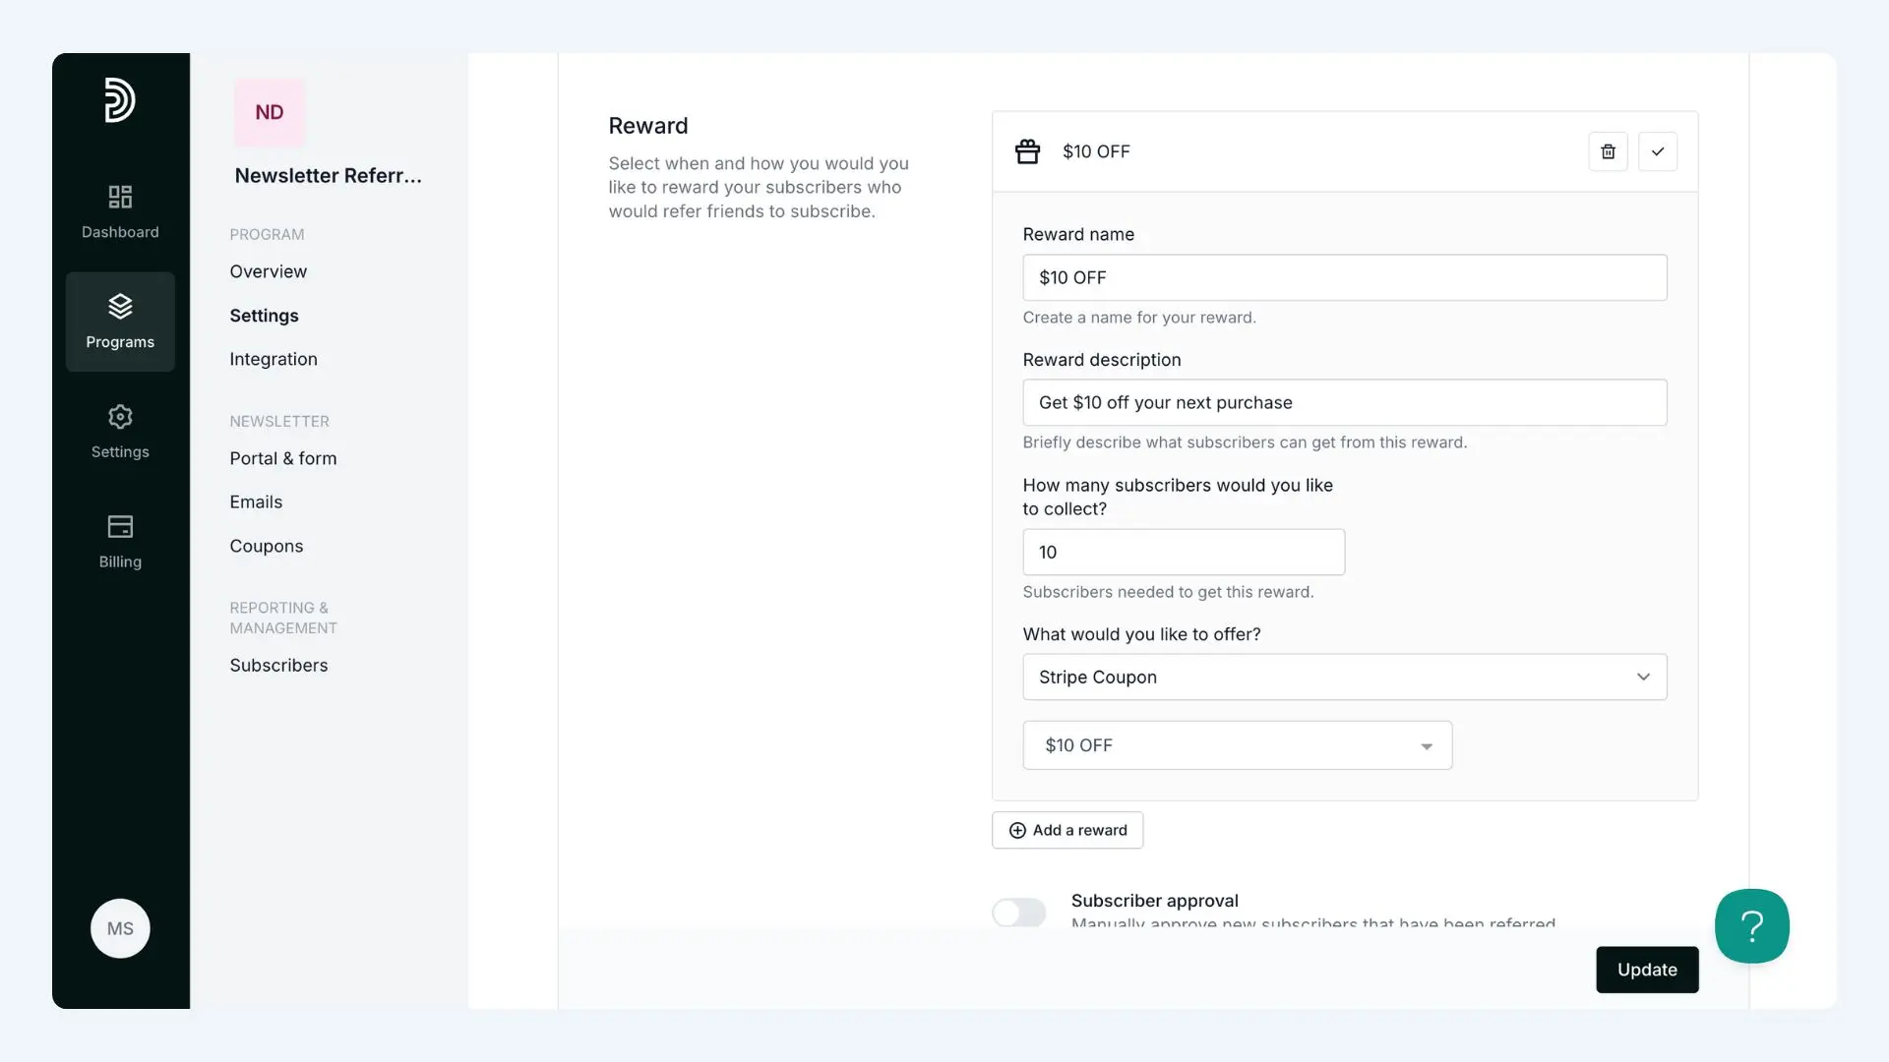Expand the Stripe Coupon offer dropdown
1889x1062 pixels.
[x=1344, y=677]
